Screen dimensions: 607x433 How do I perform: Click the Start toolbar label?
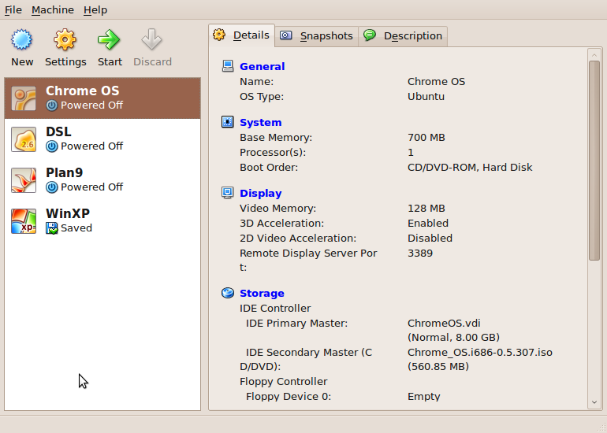click(110, 62)
